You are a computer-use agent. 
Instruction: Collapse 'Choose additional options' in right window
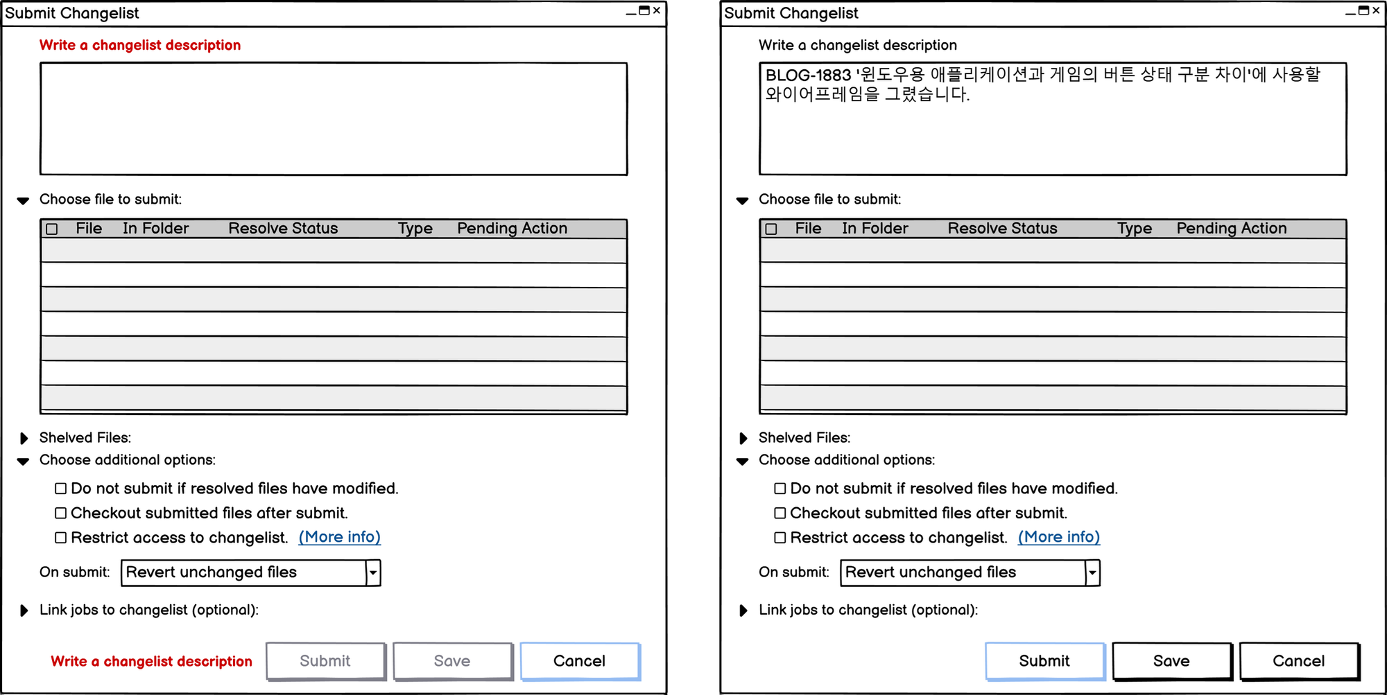click(x=742, y=461)
